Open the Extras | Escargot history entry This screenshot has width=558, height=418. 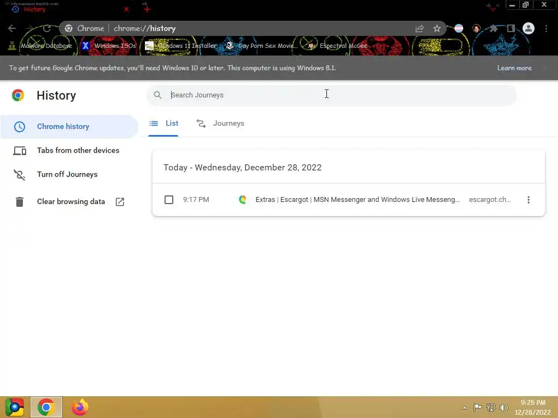(357, 199)
